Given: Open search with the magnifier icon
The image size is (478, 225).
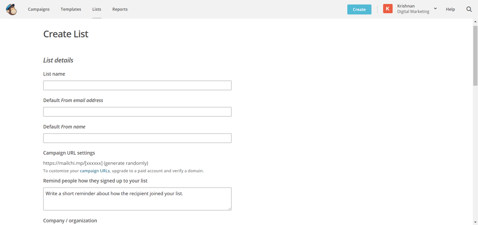Looking at the screenshot, I should (469, 9).
